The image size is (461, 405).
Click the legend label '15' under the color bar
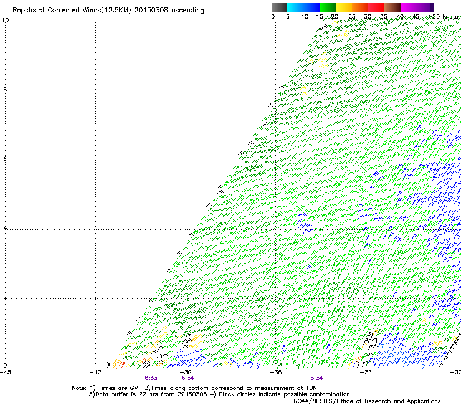(x=320, y=17)
